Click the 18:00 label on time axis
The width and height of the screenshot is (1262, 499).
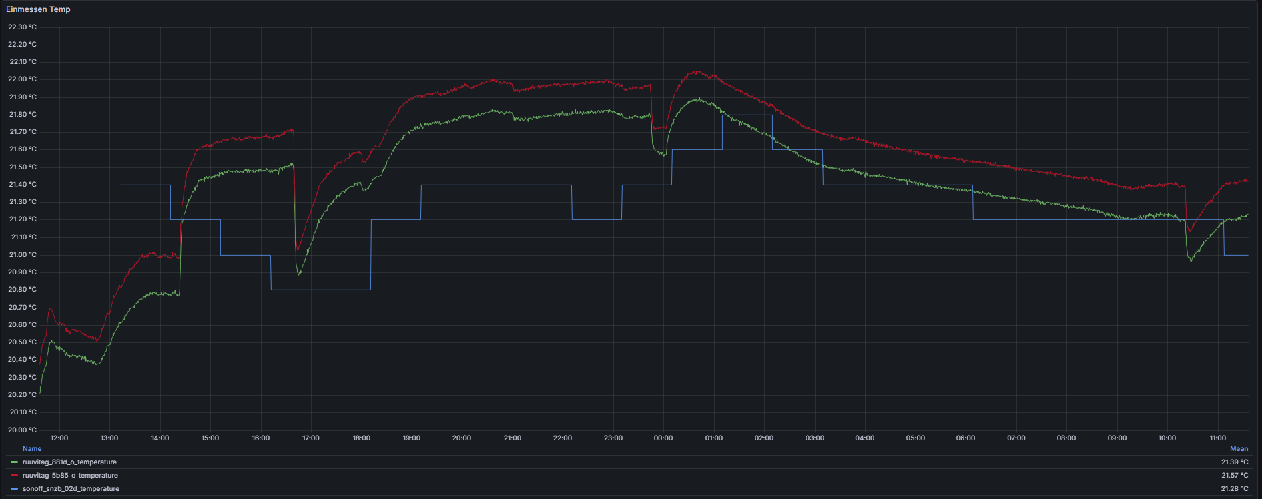[361, 438]
